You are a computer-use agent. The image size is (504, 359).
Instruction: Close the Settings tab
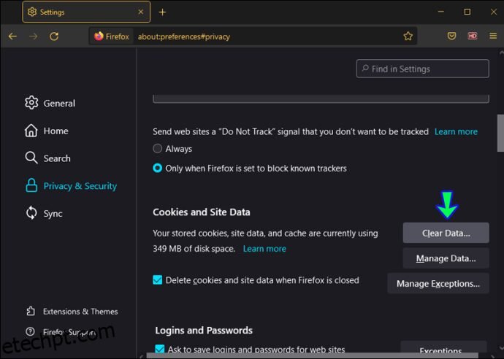tap(141, 12)
